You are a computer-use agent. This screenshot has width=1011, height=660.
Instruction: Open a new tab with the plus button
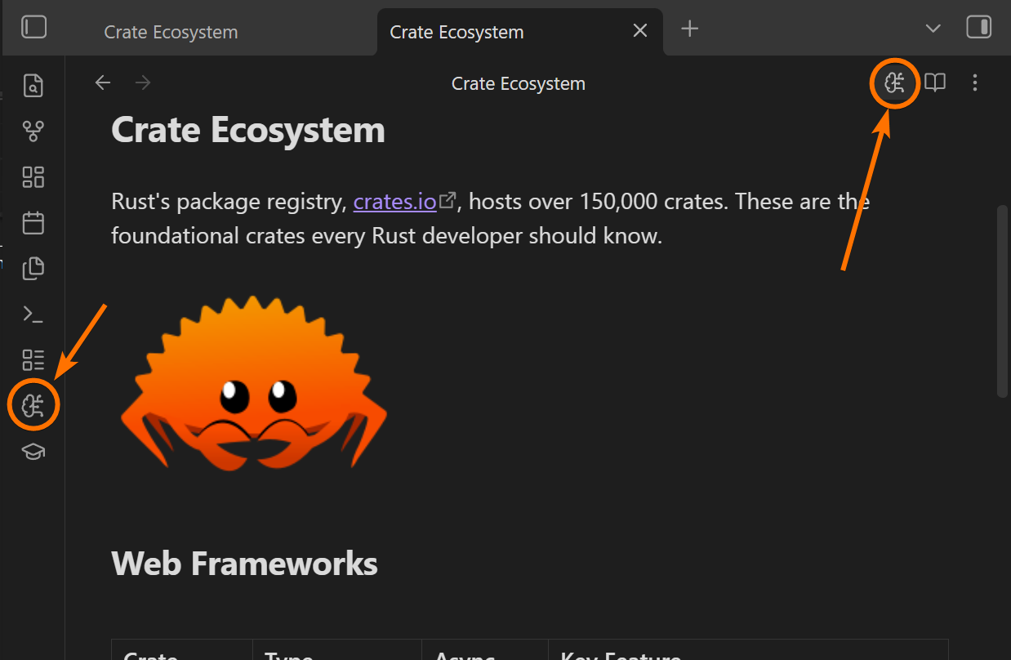click(x=690, y=29)
